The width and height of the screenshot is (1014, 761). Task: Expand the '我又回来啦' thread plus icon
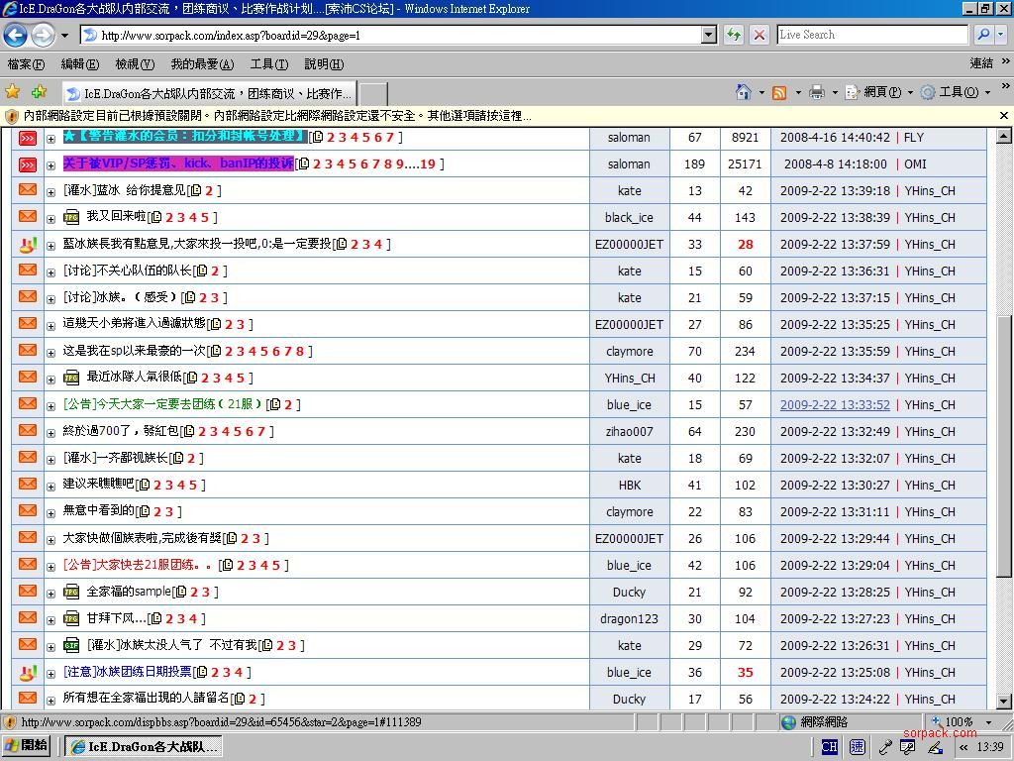(51, 218)
